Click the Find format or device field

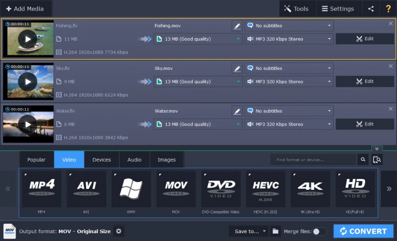[x=313, y=160]
